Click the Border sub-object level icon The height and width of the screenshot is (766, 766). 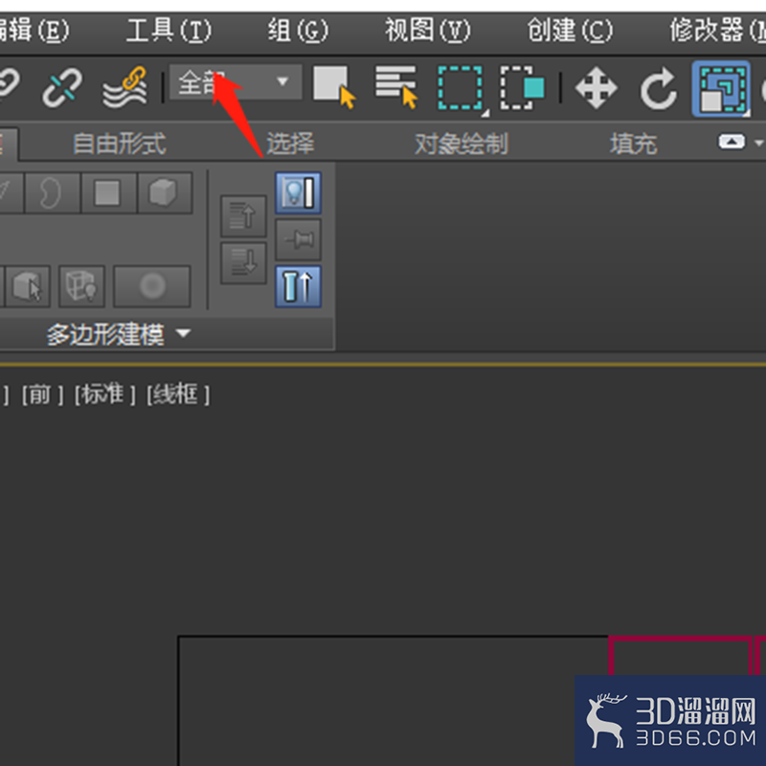52,192
